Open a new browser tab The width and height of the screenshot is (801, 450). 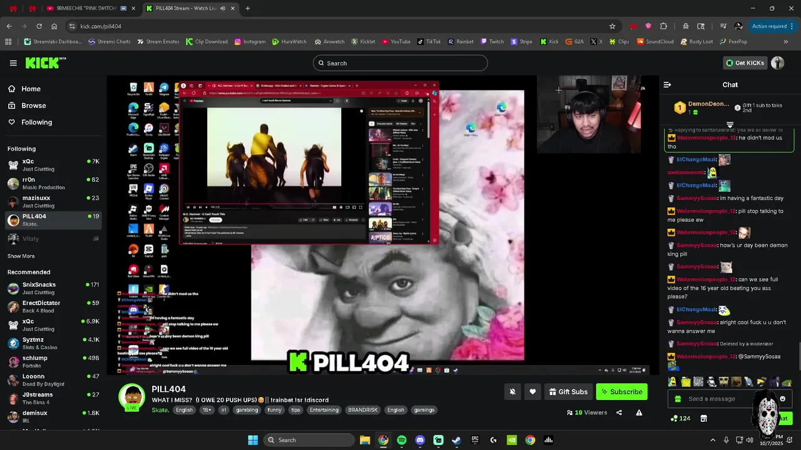(248, 8)
